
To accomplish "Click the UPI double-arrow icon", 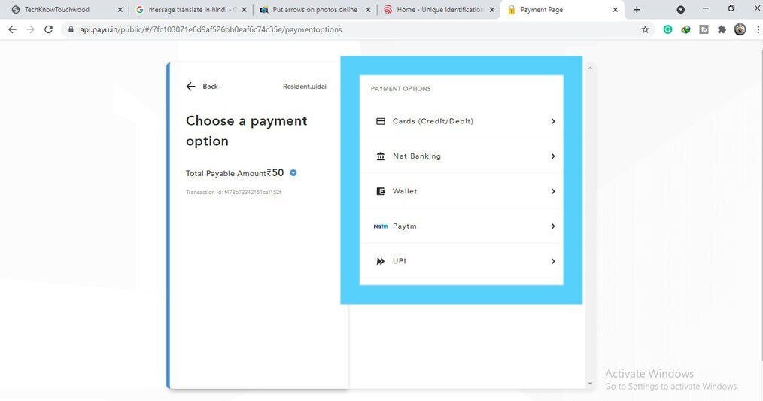I will tap(381, 261).
